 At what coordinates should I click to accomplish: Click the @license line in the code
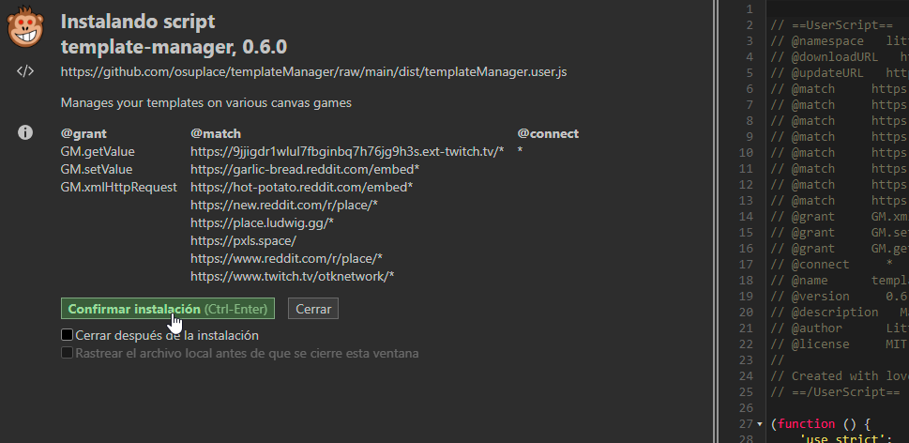pyautogui.click(x=837, y=344)
